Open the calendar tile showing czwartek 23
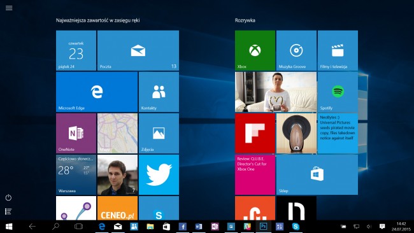Viewport: 414px width, 233px height. 76,50
